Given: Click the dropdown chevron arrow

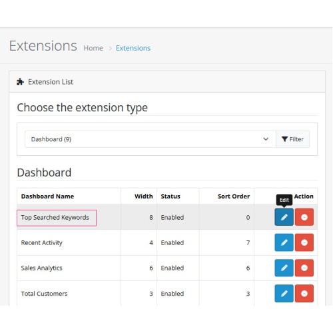Looking at the screenshot, I should pos(266,139).
